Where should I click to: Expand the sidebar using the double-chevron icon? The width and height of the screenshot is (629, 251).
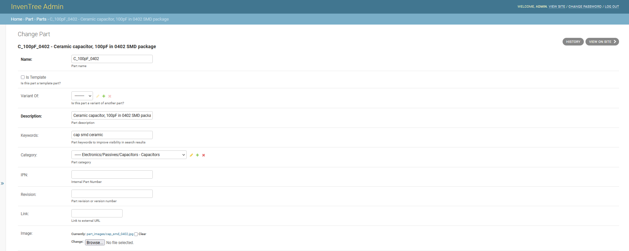pyautogui.click(x=2, y=184)
